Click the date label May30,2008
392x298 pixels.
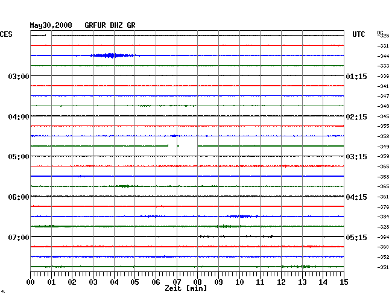tap(51, 25)
